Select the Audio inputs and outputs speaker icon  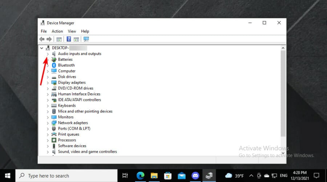(x=54, y=54)
